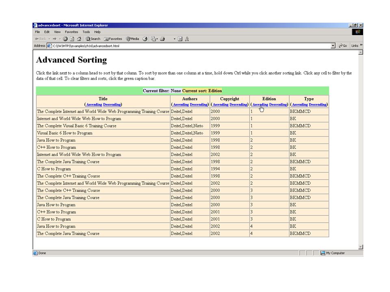Open the Favorites menu

71,32
